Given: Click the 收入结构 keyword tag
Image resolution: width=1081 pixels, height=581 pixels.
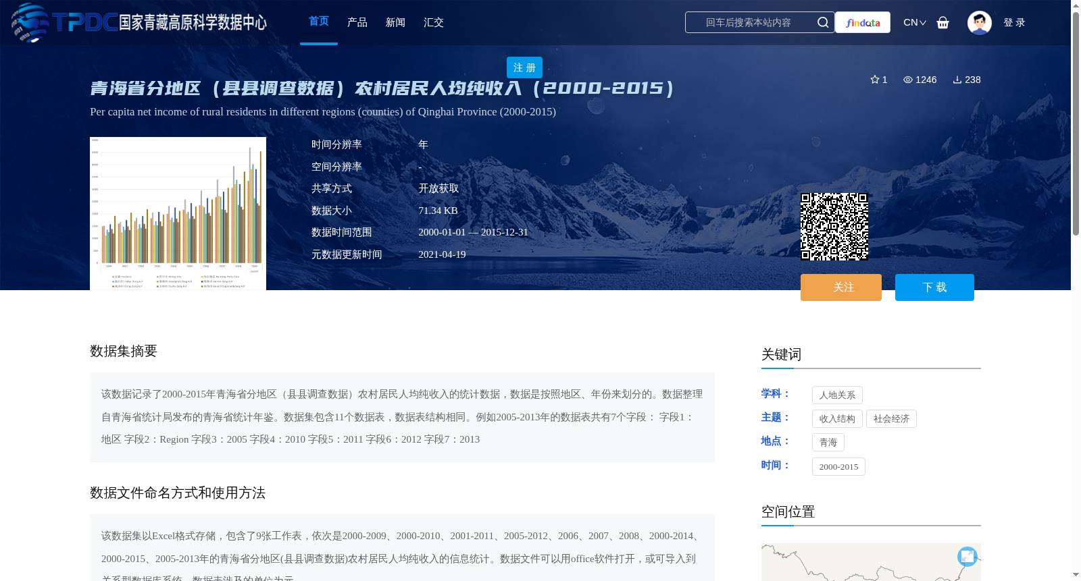Looking at the screenshot, I should tap(837, 418).
